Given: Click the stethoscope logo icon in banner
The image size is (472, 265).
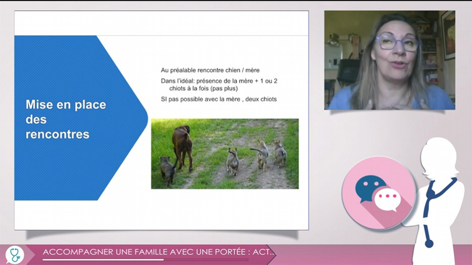Looking at the screenshot, I should tap(15, 255).
